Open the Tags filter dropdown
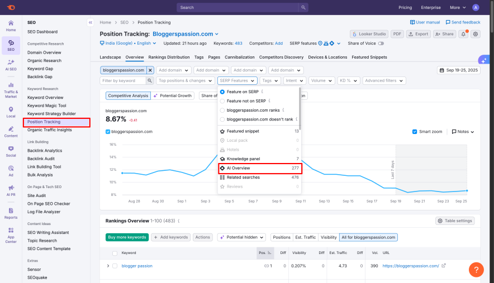This screenshot has width=494, height=283. (270, 80)
